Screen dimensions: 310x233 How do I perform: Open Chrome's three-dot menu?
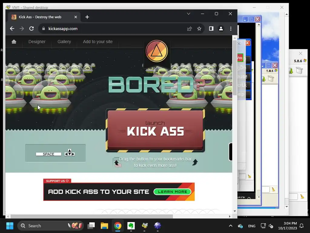(x=231, y=29)
